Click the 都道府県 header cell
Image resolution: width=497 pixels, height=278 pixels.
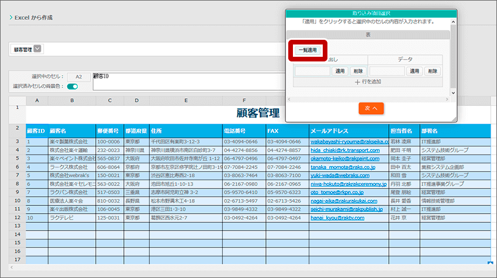(137, 131)
